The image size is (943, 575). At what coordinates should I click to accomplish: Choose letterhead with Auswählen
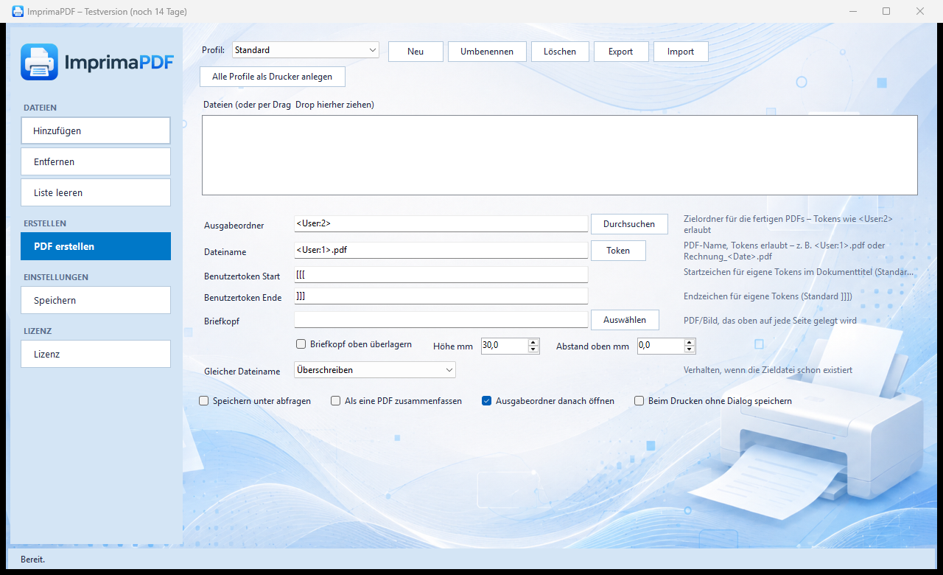click(625, 320)
